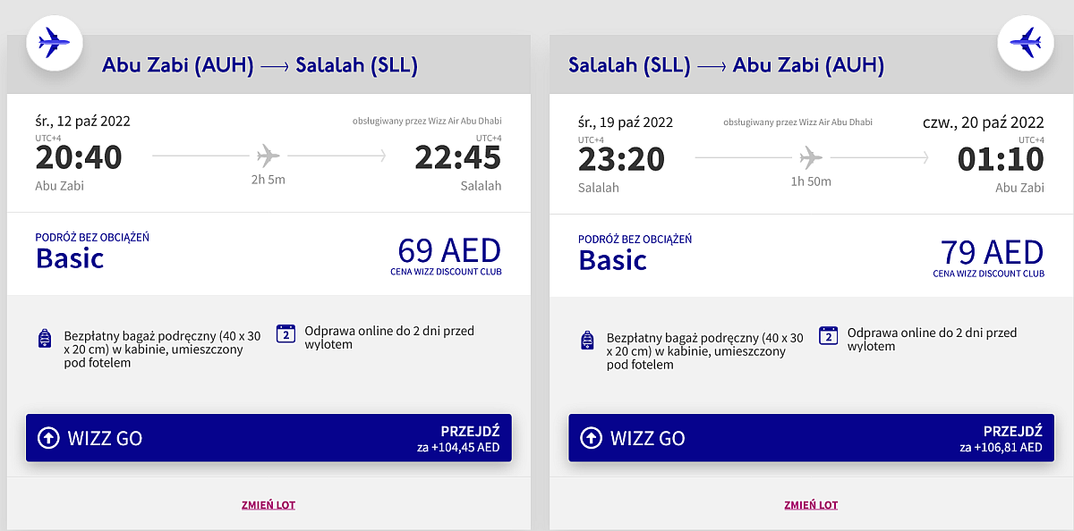The width and height of the screenshot is (1074, 531).
Task: Click plane icon between 23:20 and 01:10
Action: point(810,157)
